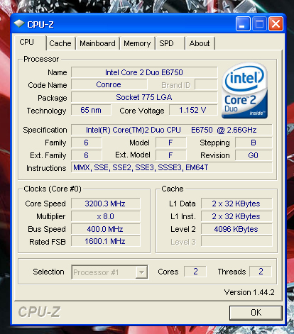Click the Instructions field 'MMX, SSE, SSE2...'
294x334 pixels.
(172, 168)
